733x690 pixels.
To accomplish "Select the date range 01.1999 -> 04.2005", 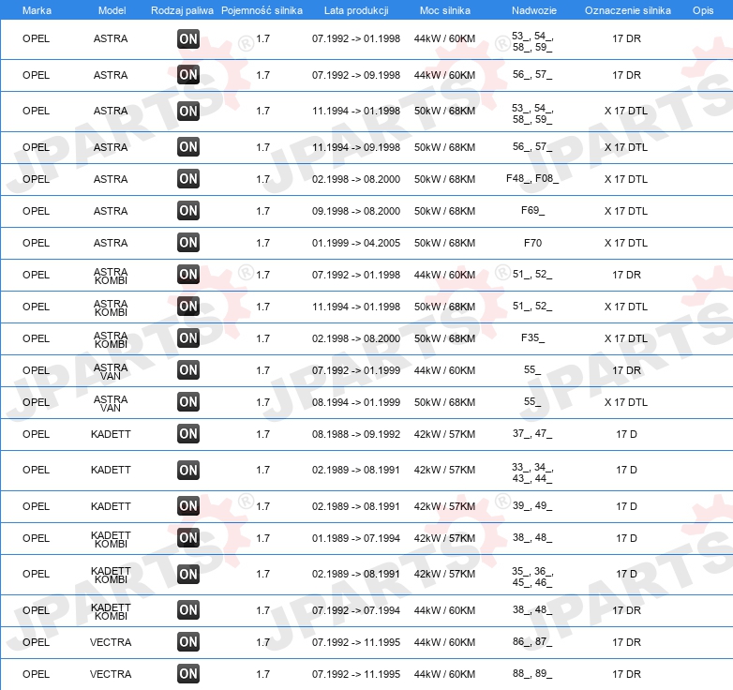I will (356, 243).
